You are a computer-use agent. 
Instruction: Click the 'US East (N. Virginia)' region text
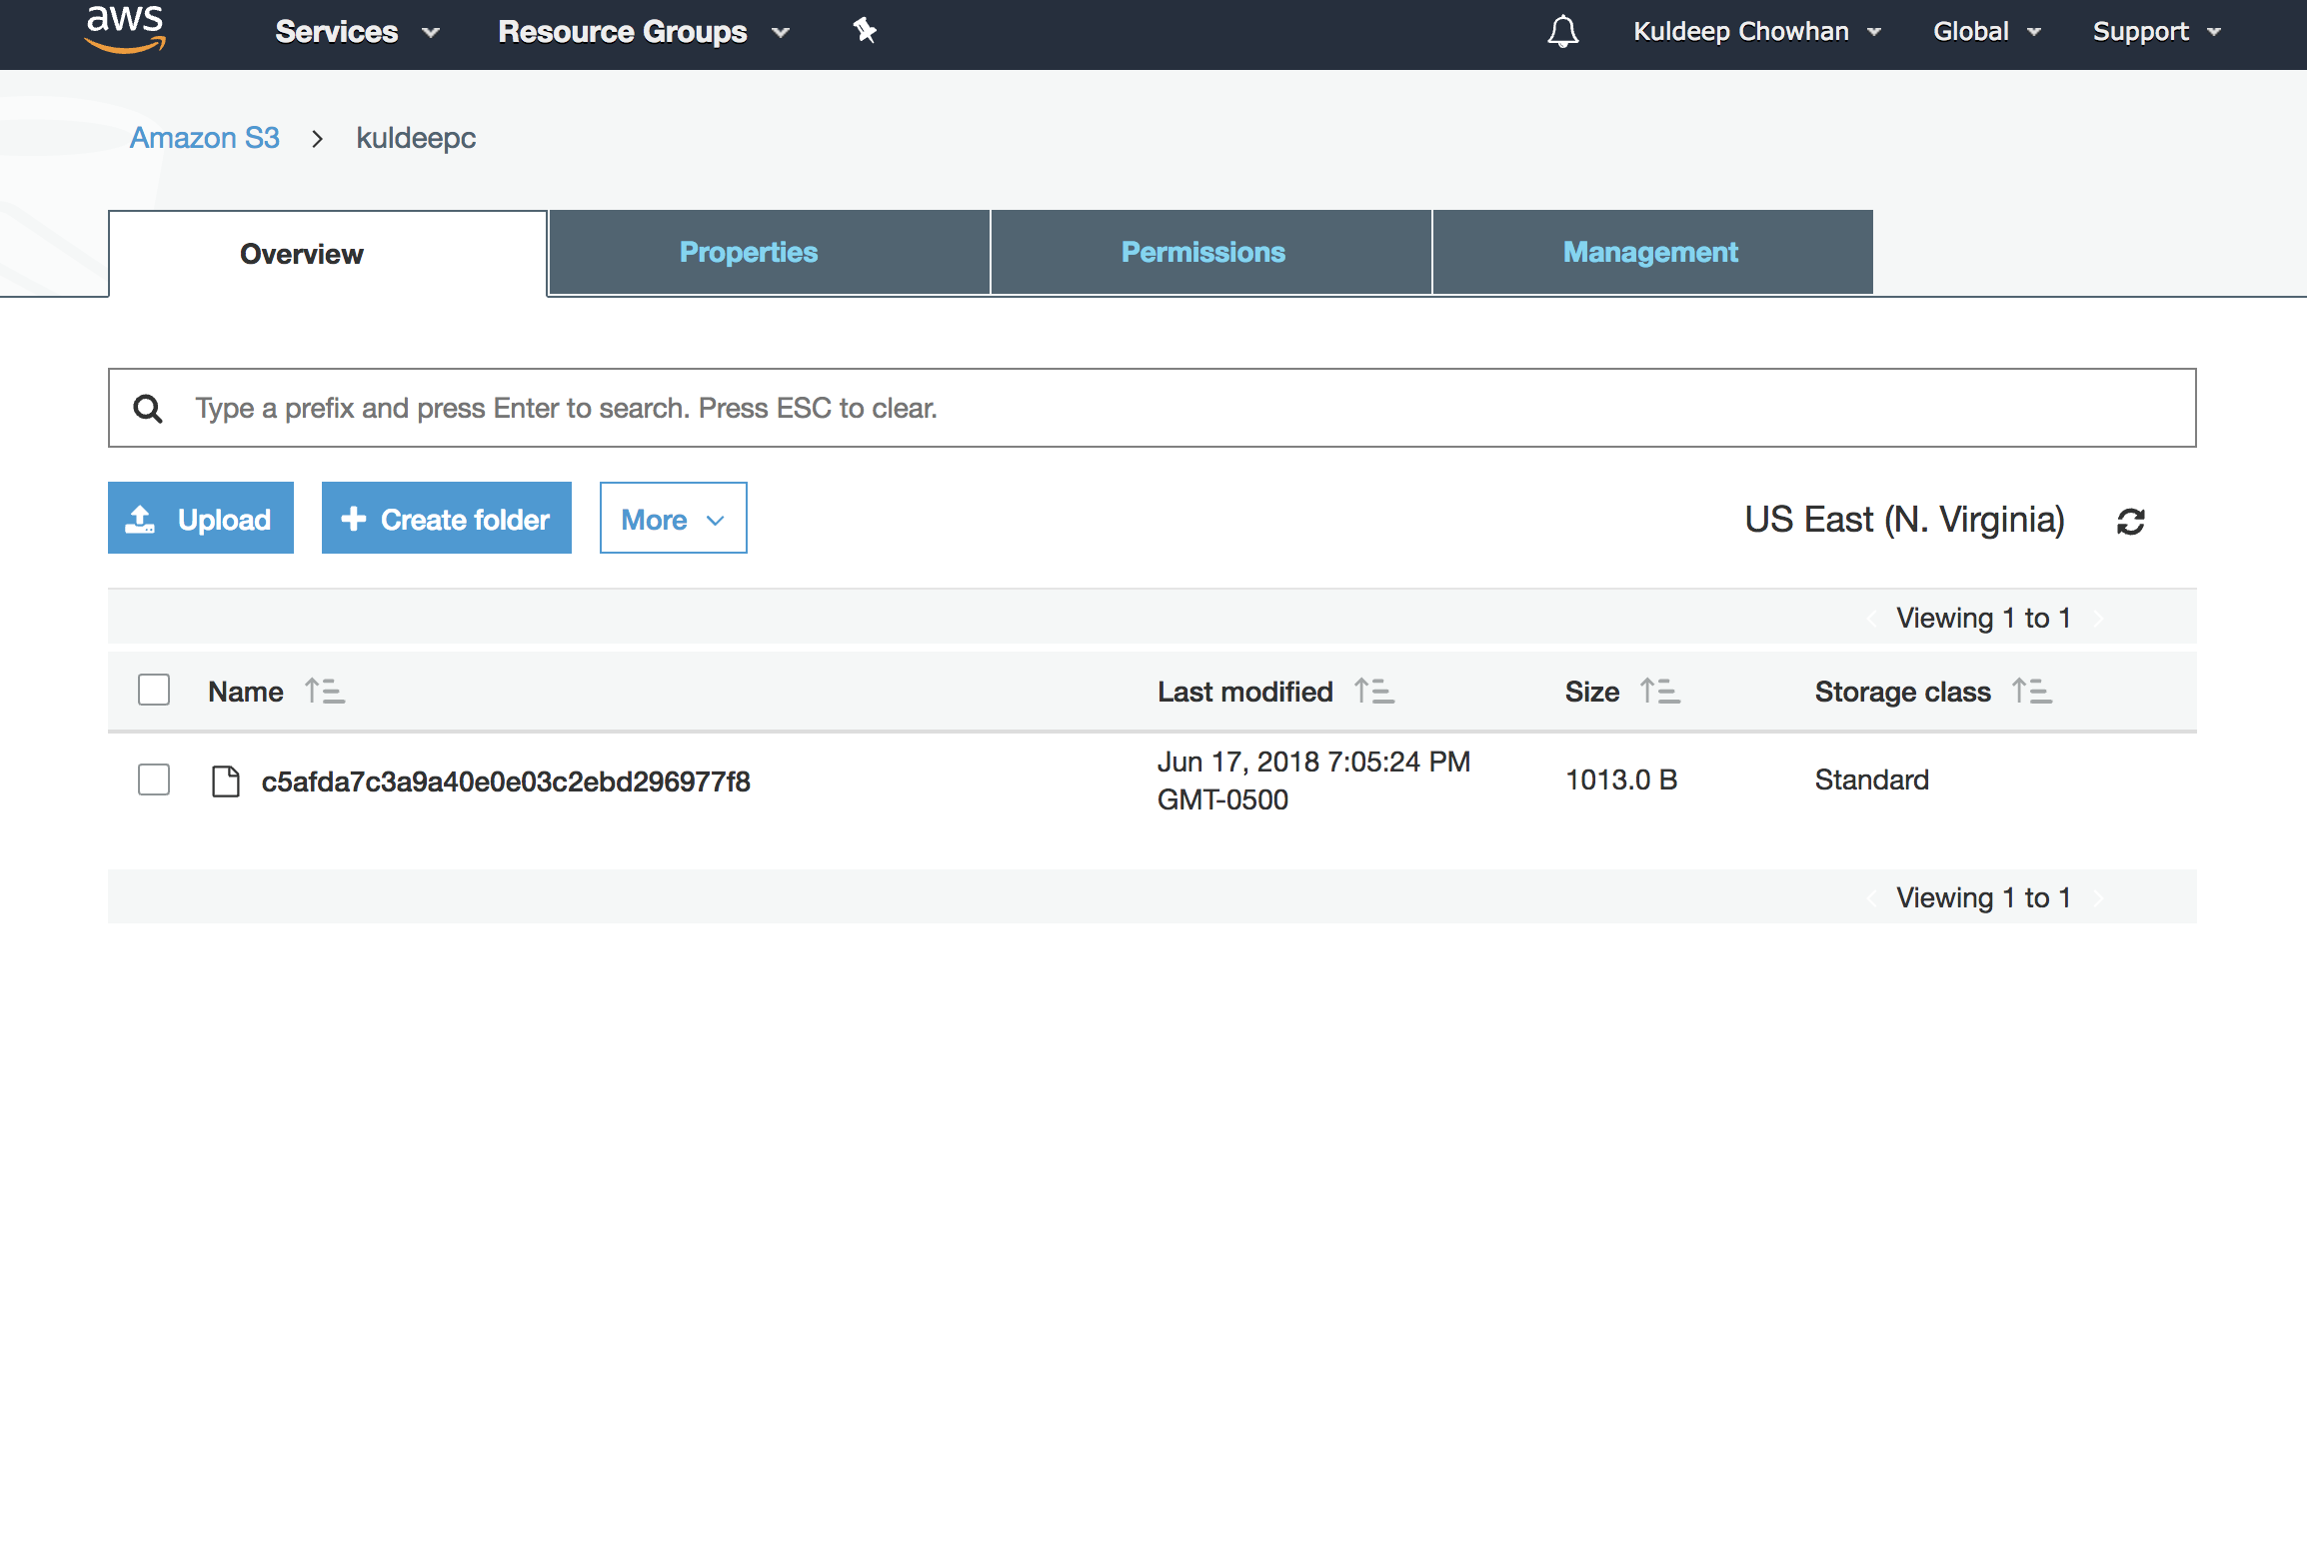click(x=1905, y=520)
